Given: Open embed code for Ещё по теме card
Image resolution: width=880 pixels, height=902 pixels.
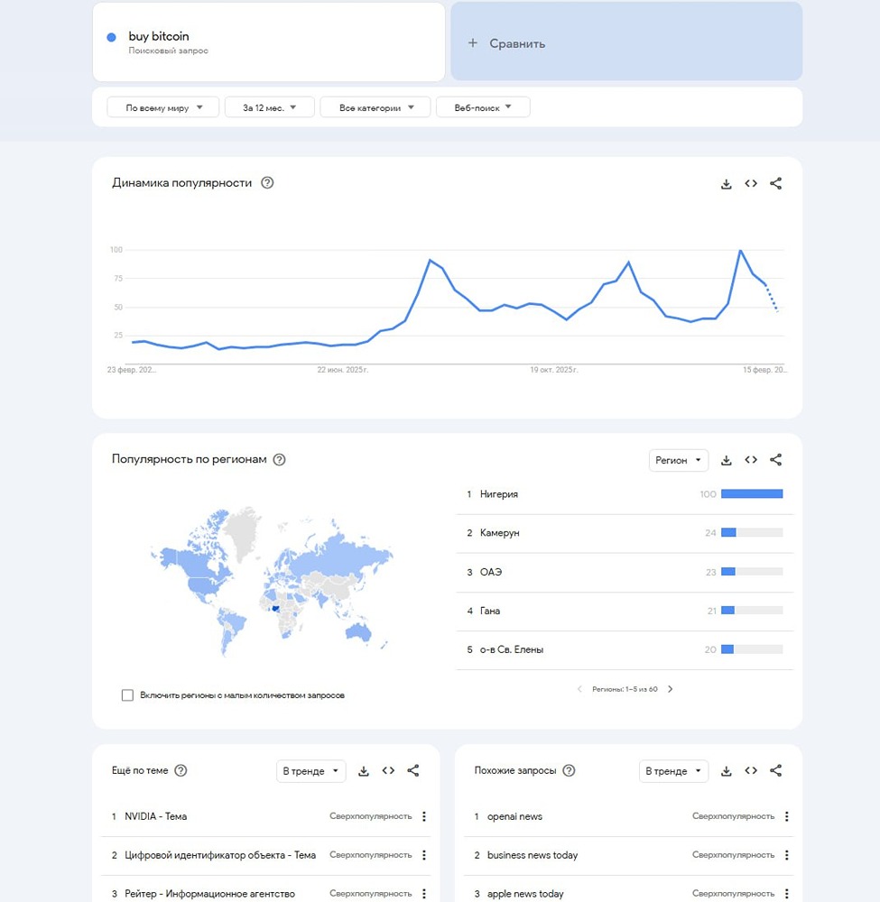Looking at the screenshot, I should (x=388, y=771).
